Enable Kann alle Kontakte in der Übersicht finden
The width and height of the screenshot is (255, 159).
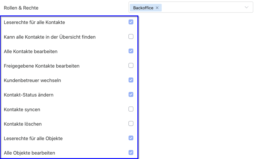[x=131, y=36]
